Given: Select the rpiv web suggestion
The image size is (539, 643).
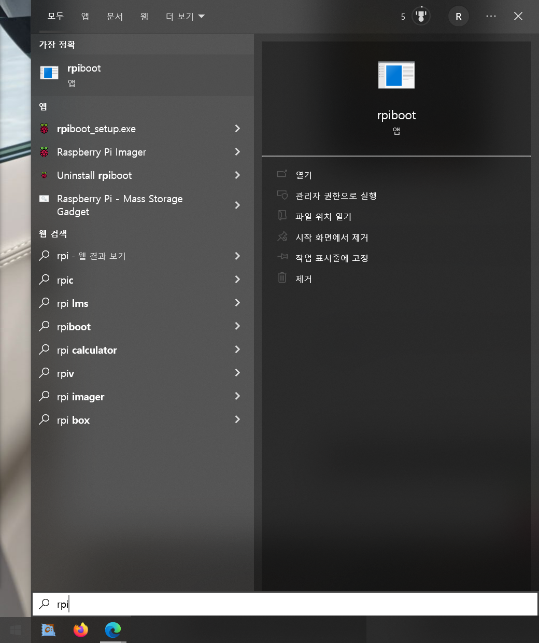Looking at the screenshot, I should (x=143, y=373).
